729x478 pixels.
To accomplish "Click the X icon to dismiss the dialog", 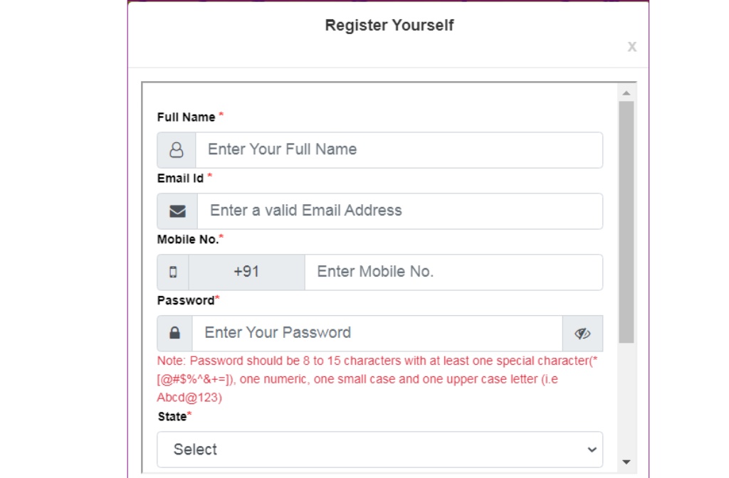I will click(x=631, y=47).
